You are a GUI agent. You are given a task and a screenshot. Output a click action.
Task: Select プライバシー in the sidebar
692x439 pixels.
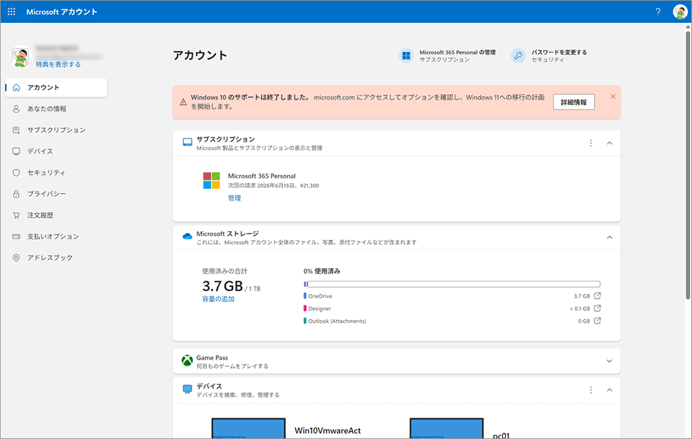(46, 194)
